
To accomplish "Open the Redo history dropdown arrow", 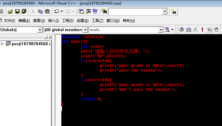I will tap(73, 11).
